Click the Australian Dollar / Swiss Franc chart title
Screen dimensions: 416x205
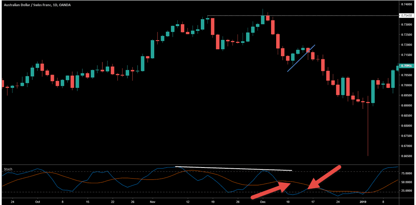coord(31,4)
